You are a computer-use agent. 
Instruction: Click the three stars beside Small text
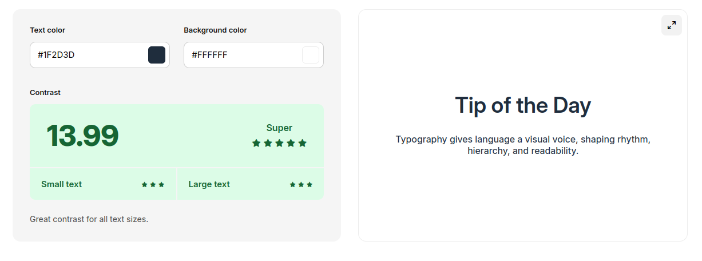pos(153,184)
